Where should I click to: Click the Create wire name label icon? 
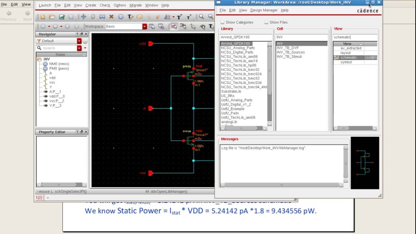(139, 17)
